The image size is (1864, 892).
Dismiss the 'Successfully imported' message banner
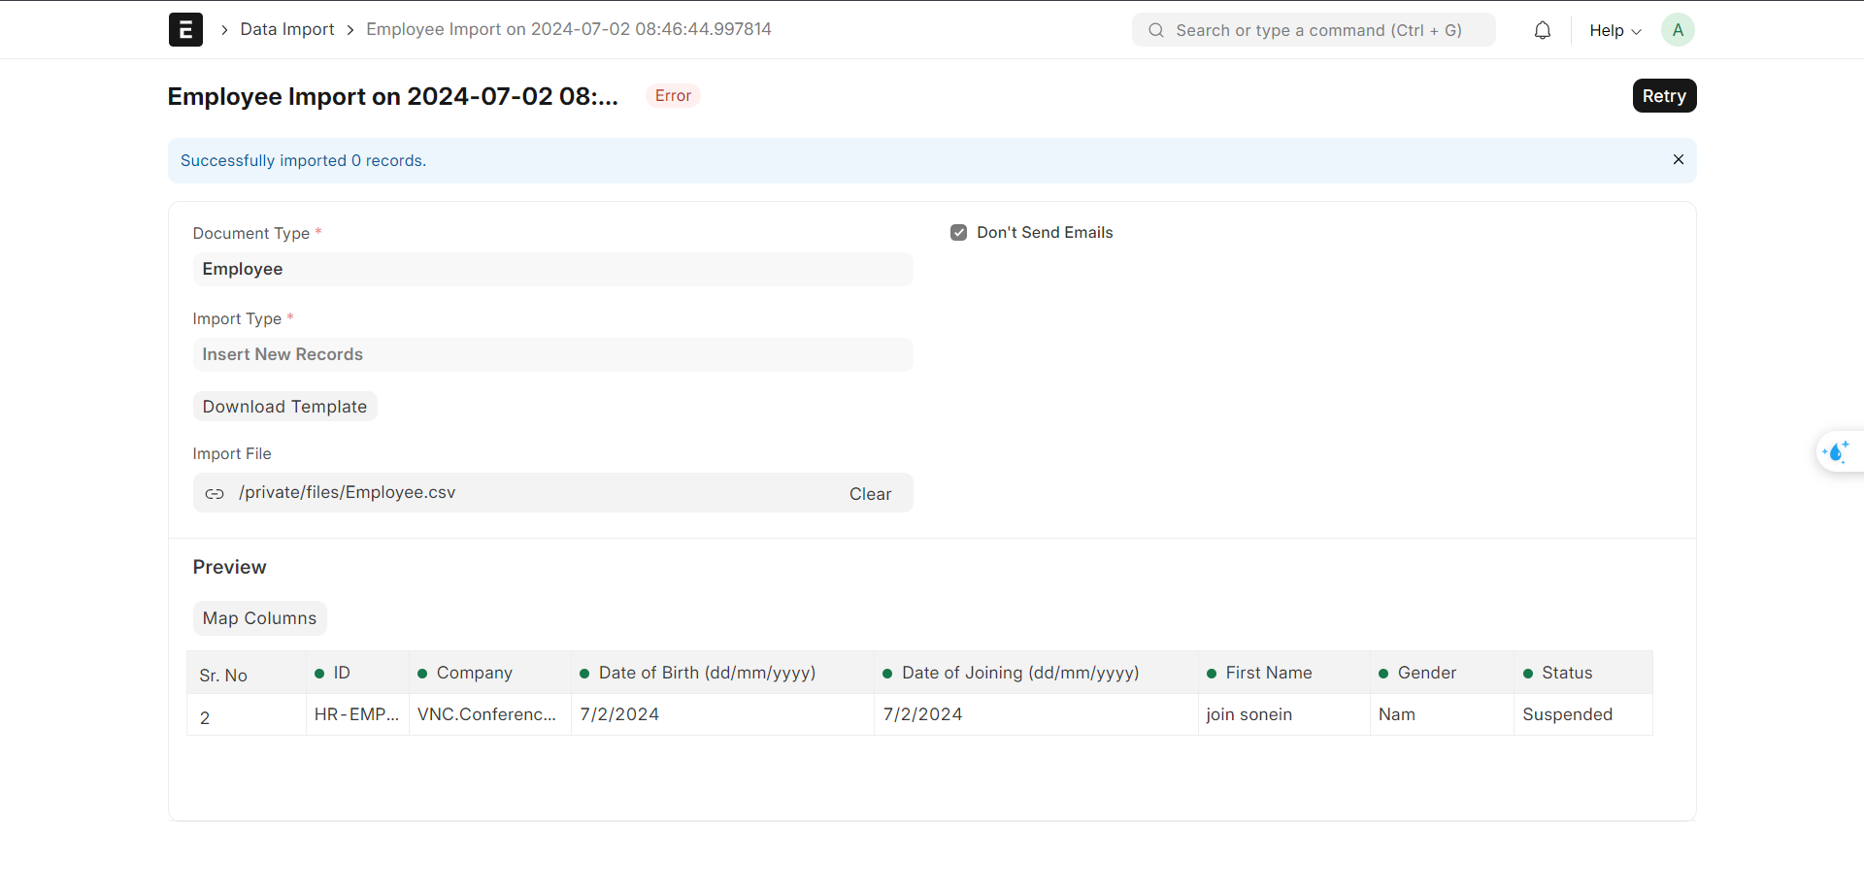[1679, 159]
